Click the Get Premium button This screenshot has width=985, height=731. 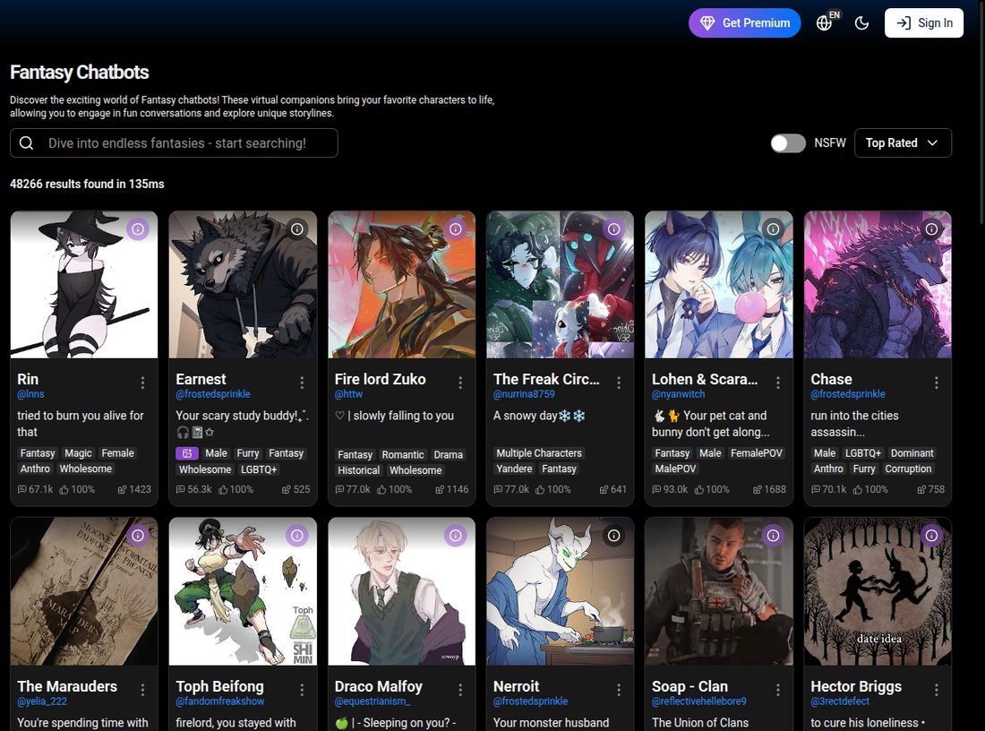tap(744, 23)
